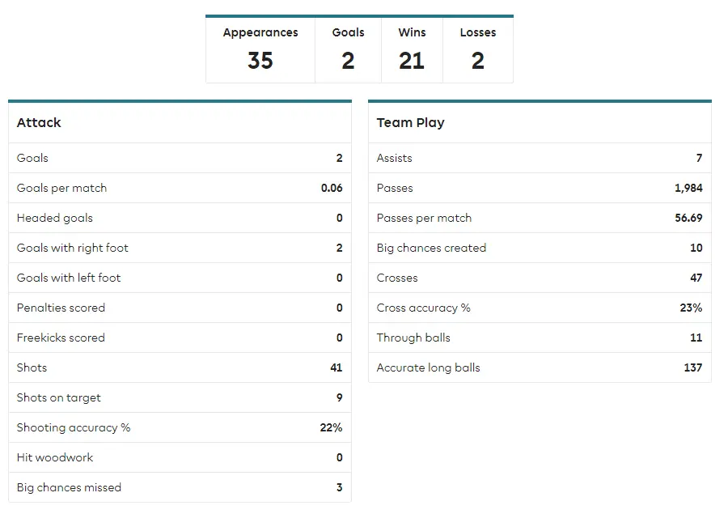Select the Hit woodwork row
The image size is (728, 514).
[180, 457]
